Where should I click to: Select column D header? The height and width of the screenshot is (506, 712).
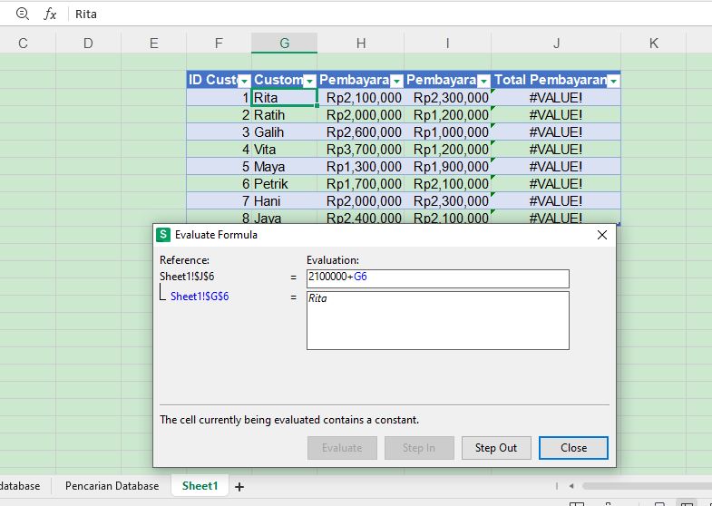88,44
